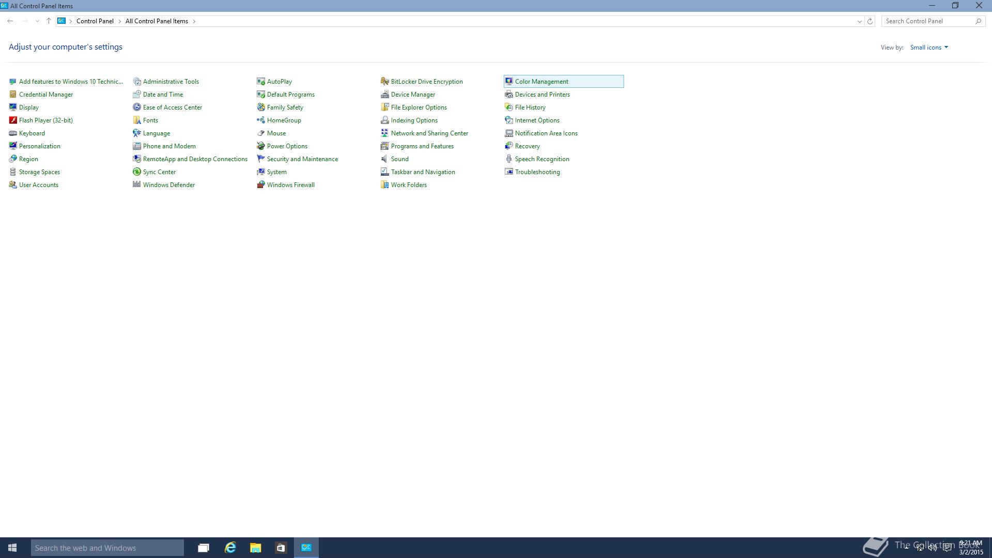
Task: Expand chevron after All Control Panel Items
Action: point(194,21)
